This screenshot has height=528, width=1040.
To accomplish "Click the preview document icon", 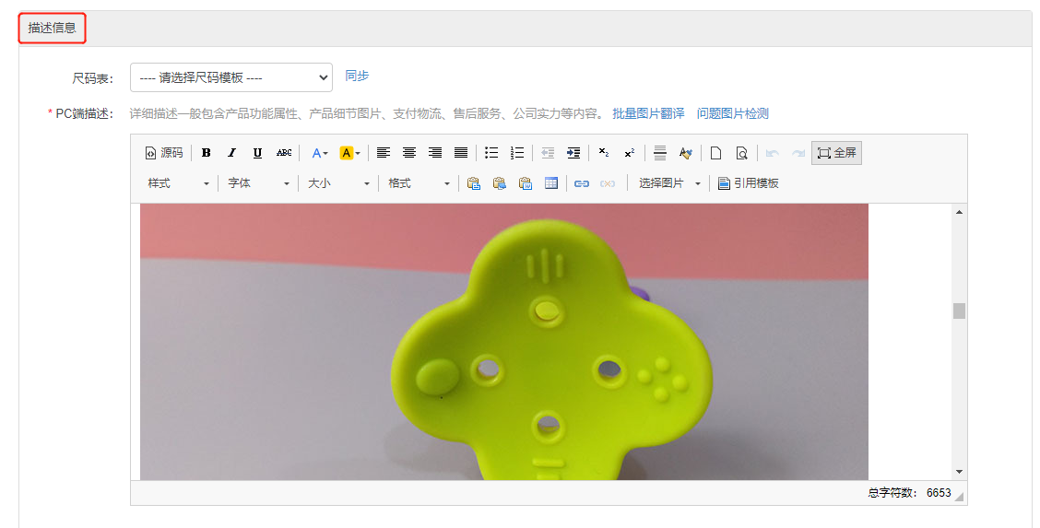I will (741, 153).
